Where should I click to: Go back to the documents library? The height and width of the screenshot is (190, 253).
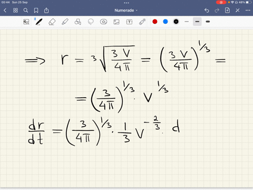[x=5, y=11]
